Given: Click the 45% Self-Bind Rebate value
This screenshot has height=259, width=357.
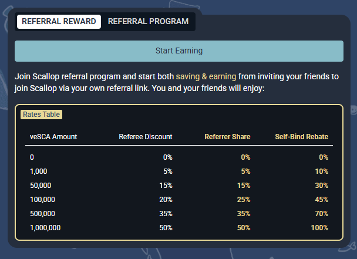Looking at the screenshot, I should [x=322, y=200].
